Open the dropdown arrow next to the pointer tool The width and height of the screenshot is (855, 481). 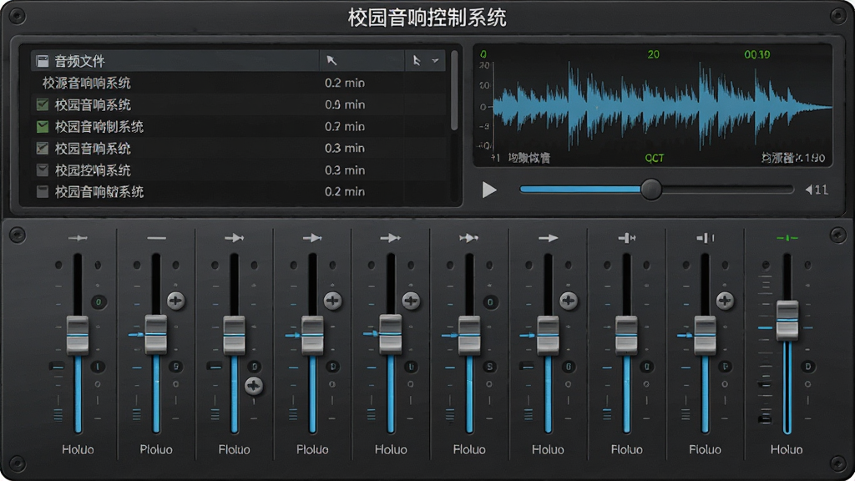[435, 60]
